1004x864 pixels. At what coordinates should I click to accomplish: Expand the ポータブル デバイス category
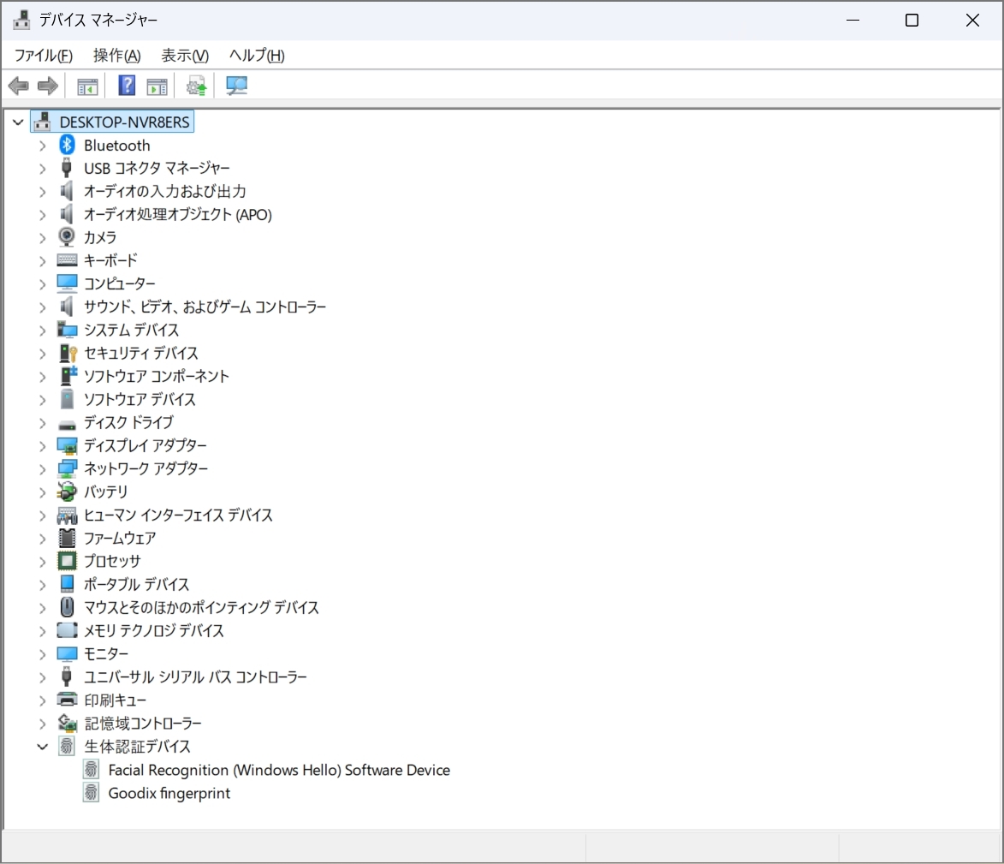point(42,585)
